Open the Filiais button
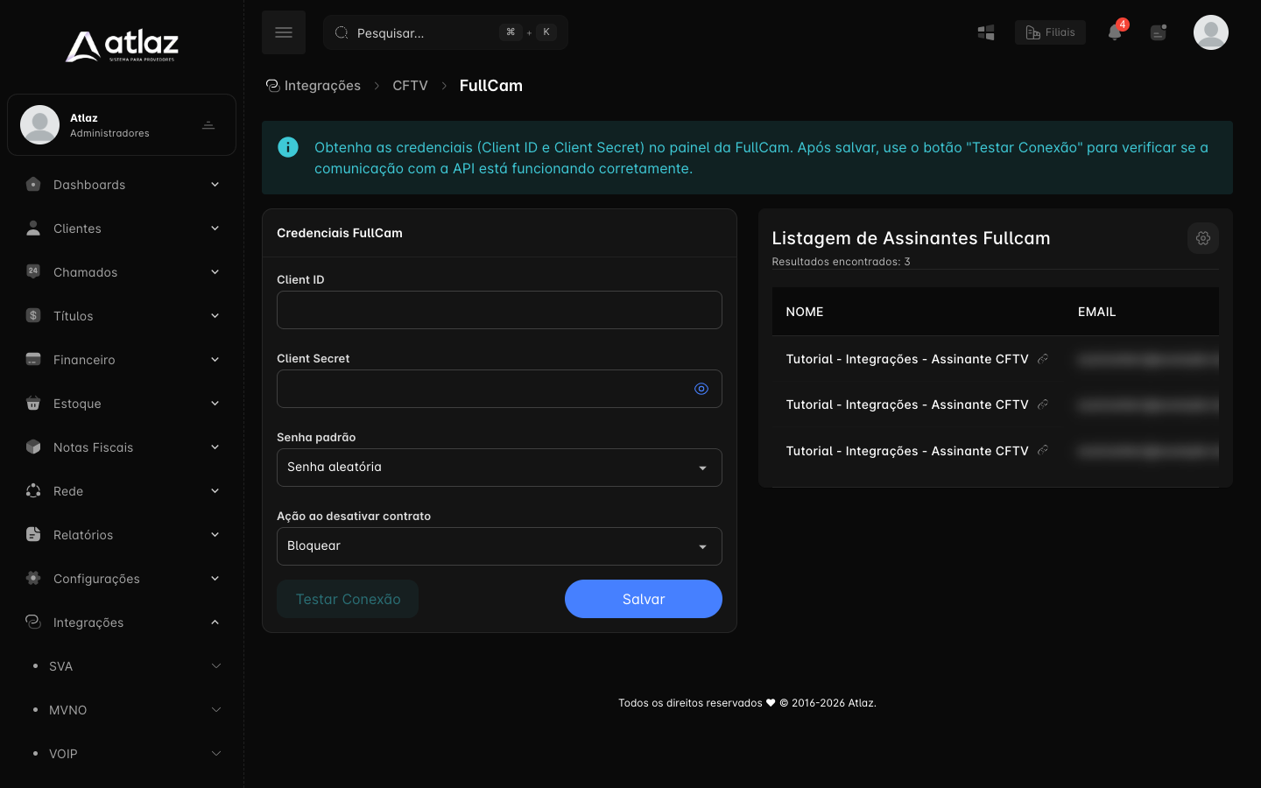 [x=1050, y=32]
